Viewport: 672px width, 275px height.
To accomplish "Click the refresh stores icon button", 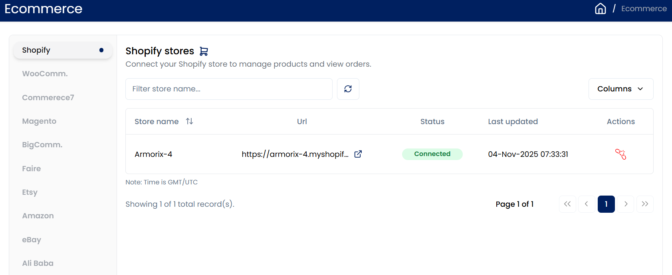I will tap(348, 89).
